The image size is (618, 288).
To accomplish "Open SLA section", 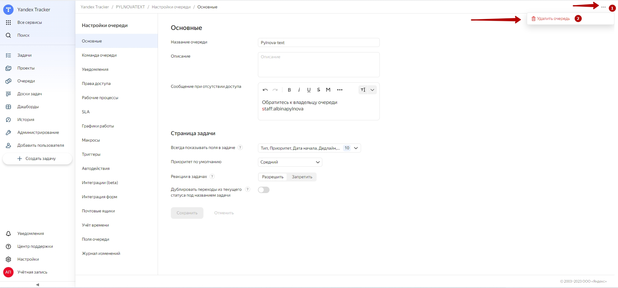I will tap(117, 112).
